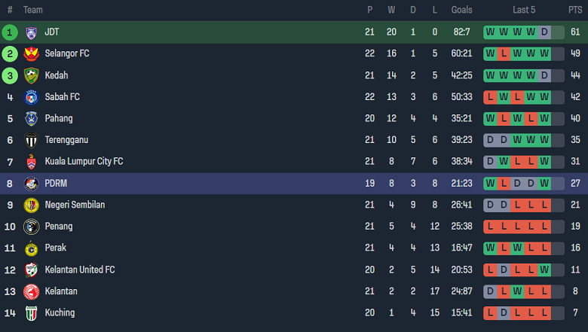The height and width of the screenshot is (332, 588).
Task: Select the Pahang team badge
Action: pos(31,119)
